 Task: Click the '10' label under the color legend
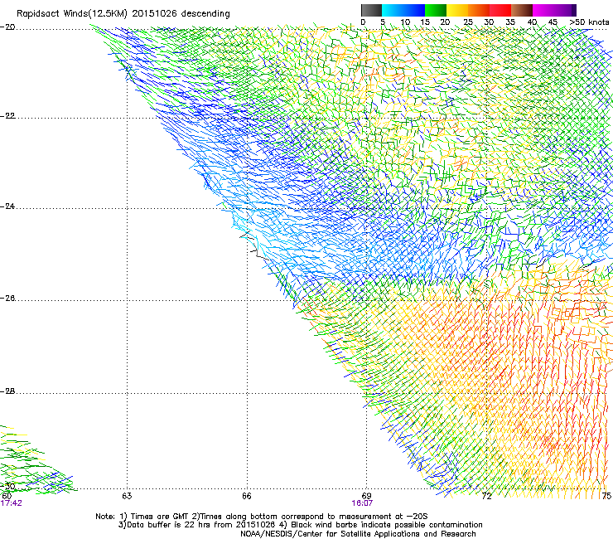pos(405,22)
